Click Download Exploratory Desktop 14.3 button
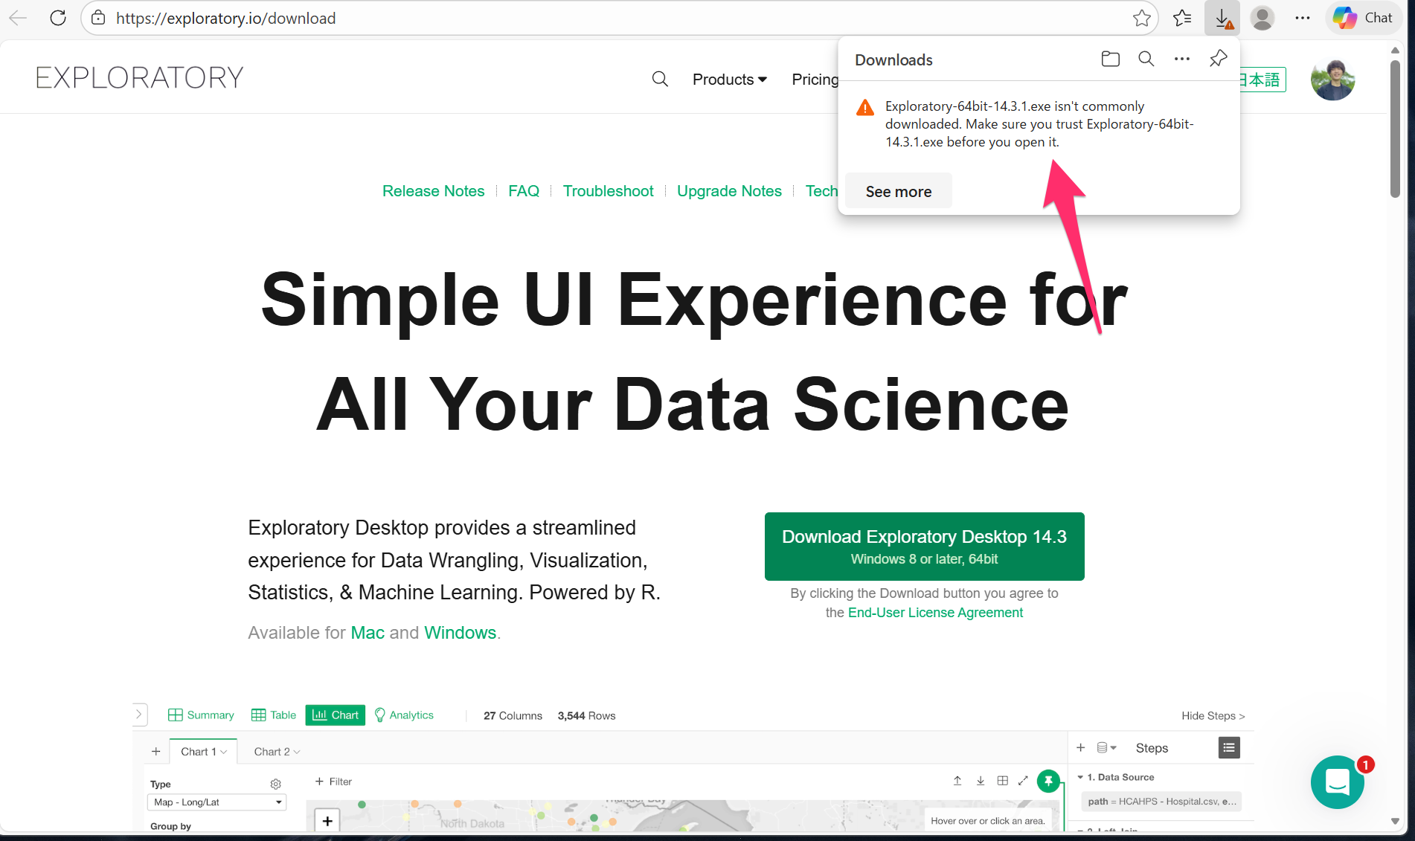 pos(924,547)
